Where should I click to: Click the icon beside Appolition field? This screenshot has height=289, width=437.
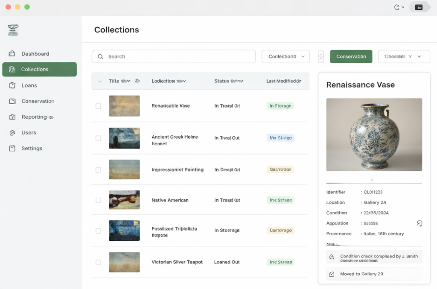coord(419,223)
